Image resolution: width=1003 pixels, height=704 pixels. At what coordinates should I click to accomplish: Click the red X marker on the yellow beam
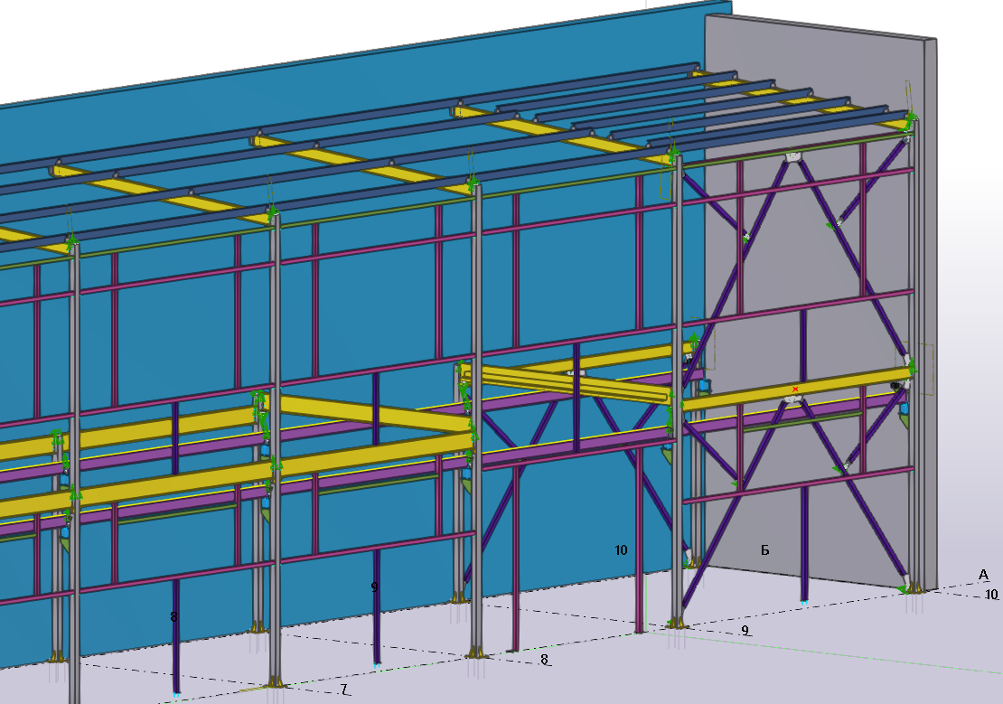point(795,390)
